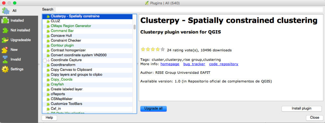Viewport: 325px width, 123px height.
Task: Click the plugin icon beside Convert coordinate system VN2000
Action: 48,56
